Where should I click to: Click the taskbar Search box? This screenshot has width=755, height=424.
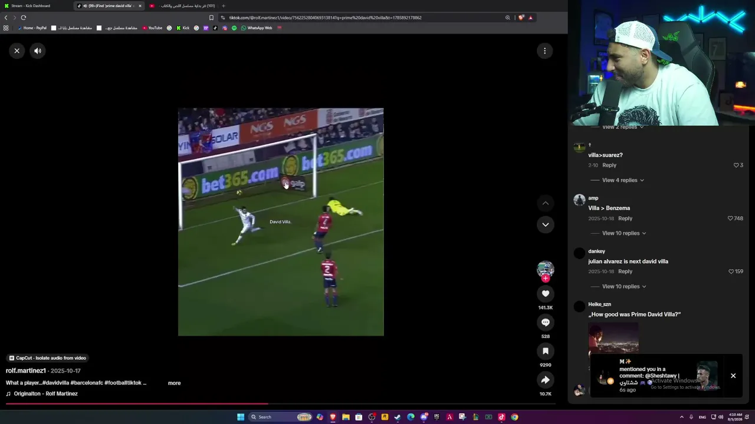click(x=281, y=417)
